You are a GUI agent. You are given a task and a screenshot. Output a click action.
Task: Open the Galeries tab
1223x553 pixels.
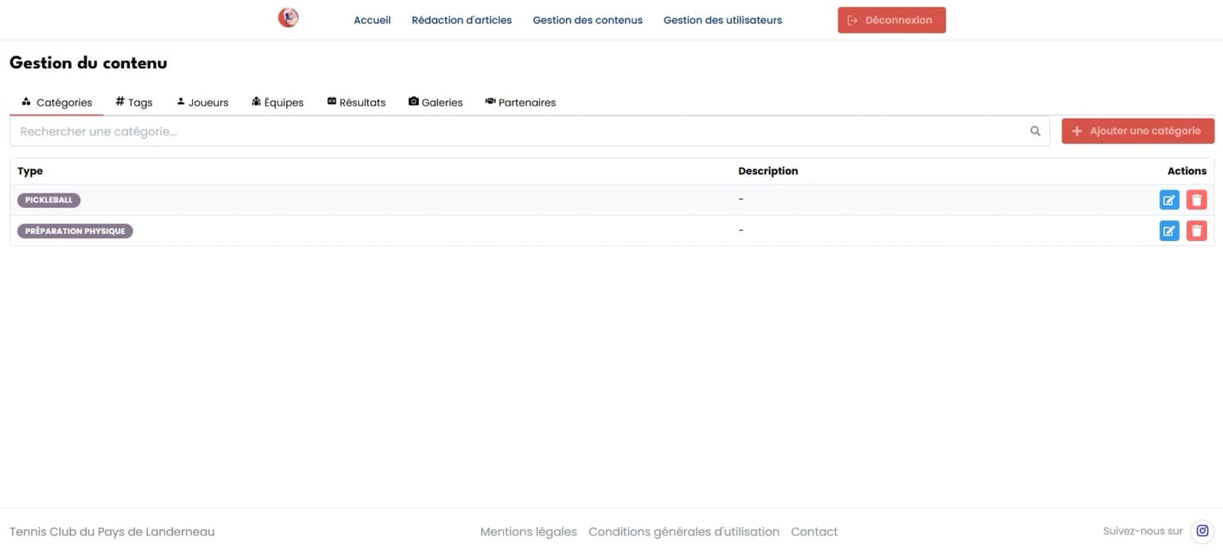tap(436, 102)
